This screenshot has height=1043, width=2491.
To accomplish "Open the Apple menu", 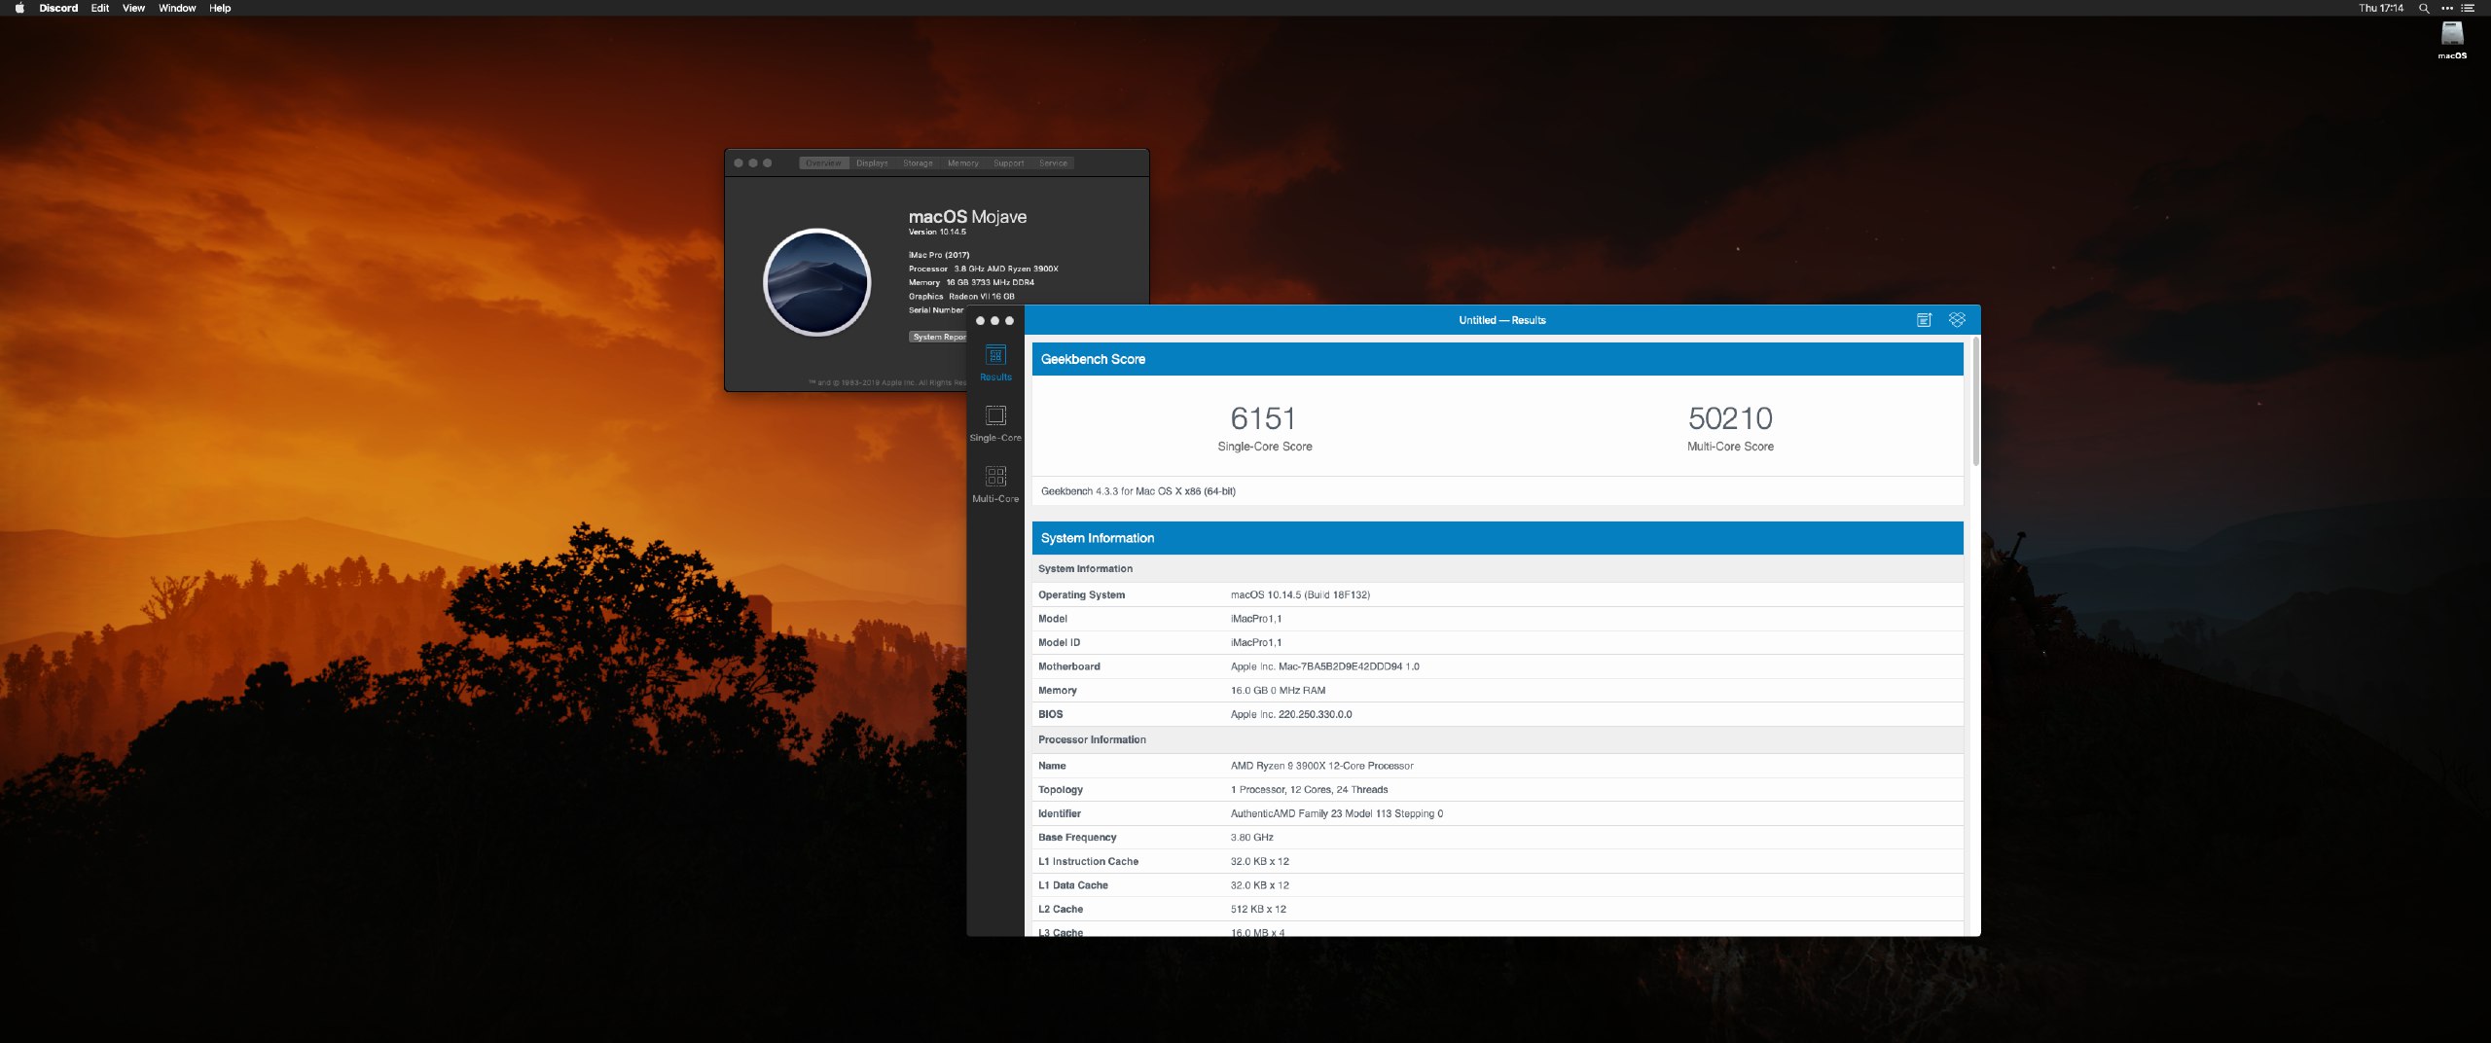I will tap(19, 8).
